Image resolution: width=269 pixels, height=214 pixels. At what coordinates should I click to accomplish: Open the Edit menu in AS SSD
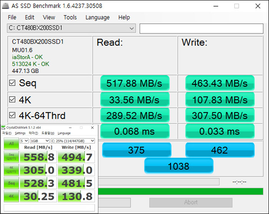pos(30,17)
